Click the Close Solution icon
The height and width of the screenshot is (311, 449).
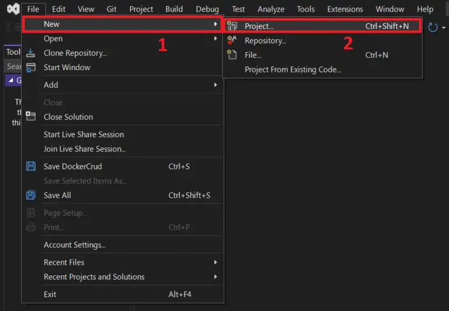click(31, 116)
